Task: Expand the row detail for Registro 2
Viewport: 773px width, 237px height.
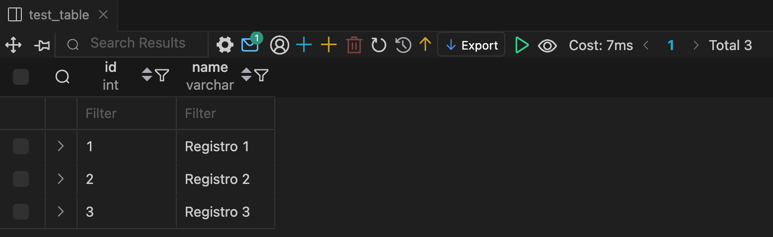Action: (x=61, y=179)
